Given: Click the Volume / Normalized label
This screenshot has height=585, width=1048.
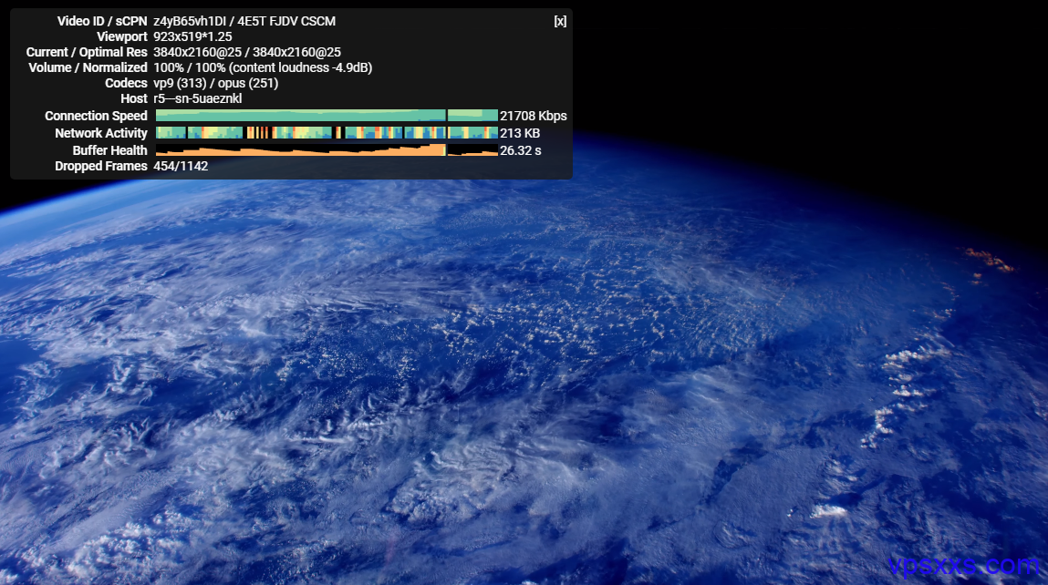Looking at the screenshot, I should click(88, 67).
